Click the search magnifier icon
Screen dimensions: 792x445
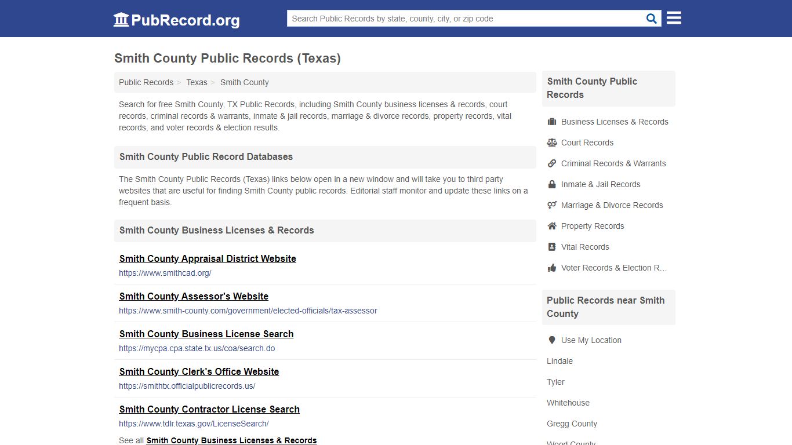tap(652, 19)
